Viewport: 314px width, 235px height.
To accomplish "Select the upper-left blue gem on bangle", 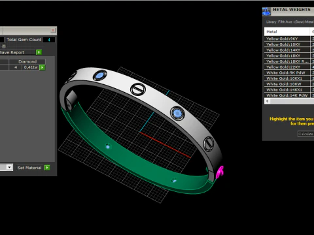I will (x=100, y=76).
